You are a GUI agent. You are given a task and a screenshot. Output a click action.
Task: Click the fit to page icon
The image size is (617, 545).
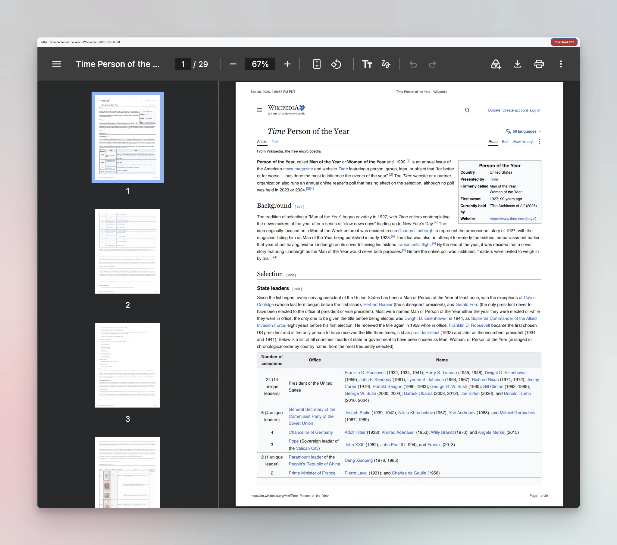tap(317, 64)
